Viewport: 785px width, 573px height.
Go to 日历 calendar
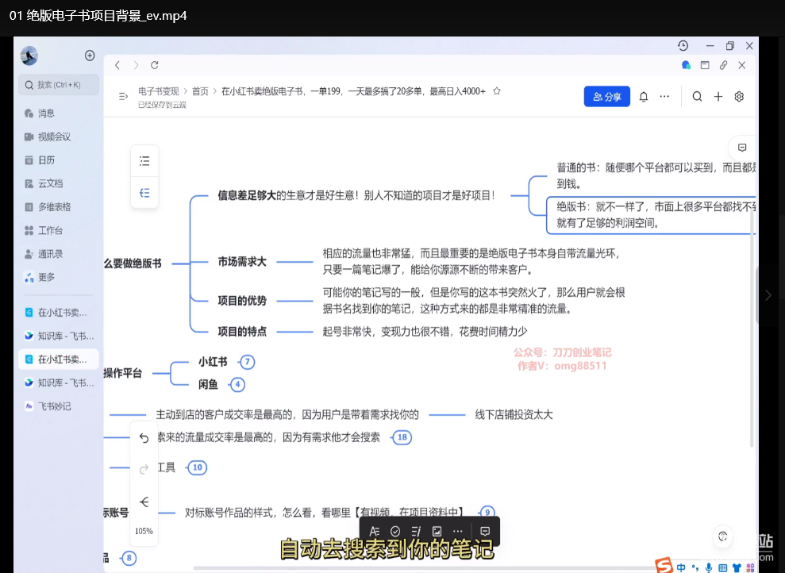[x=40, y=160]
